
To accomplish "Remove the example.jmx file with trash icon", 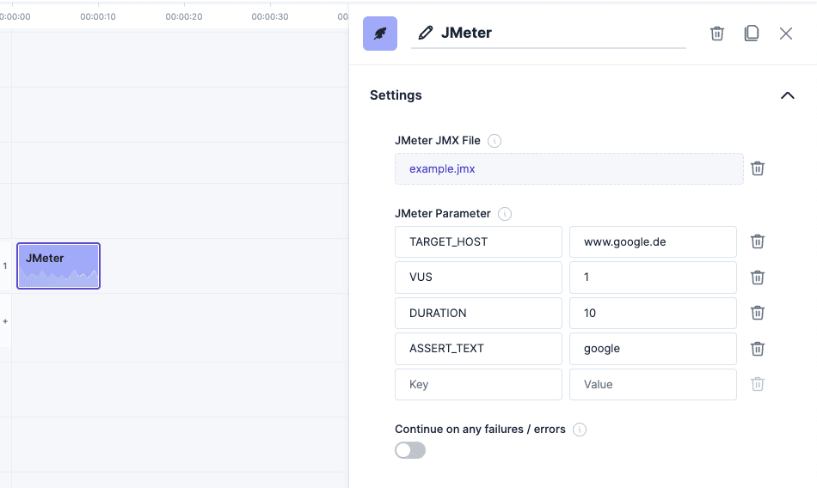I will (758, 168).
